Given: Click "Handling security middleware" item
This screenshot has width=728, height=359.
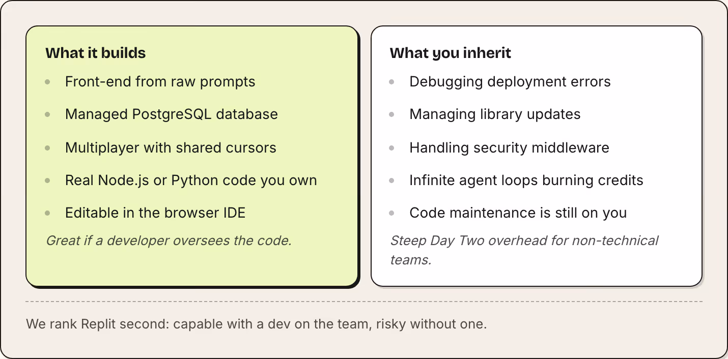Looking at the screenshot, I should tap(509, 148).
